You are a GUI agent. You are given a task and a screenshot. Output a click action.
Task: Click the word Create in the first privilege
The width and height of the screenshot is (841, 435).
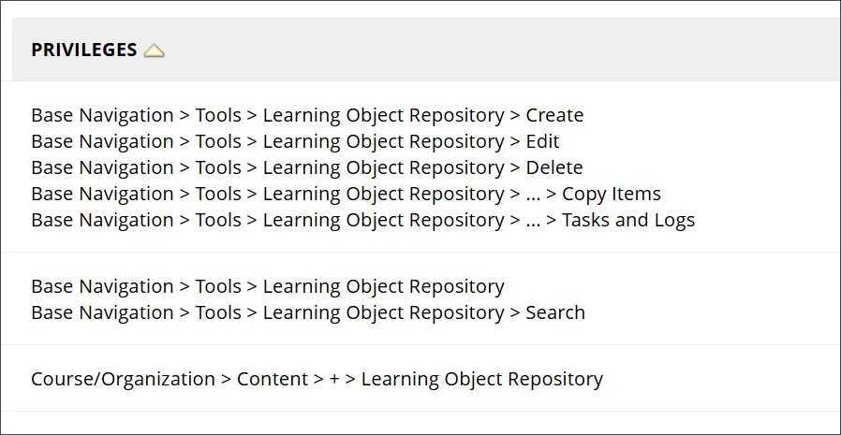554,116
